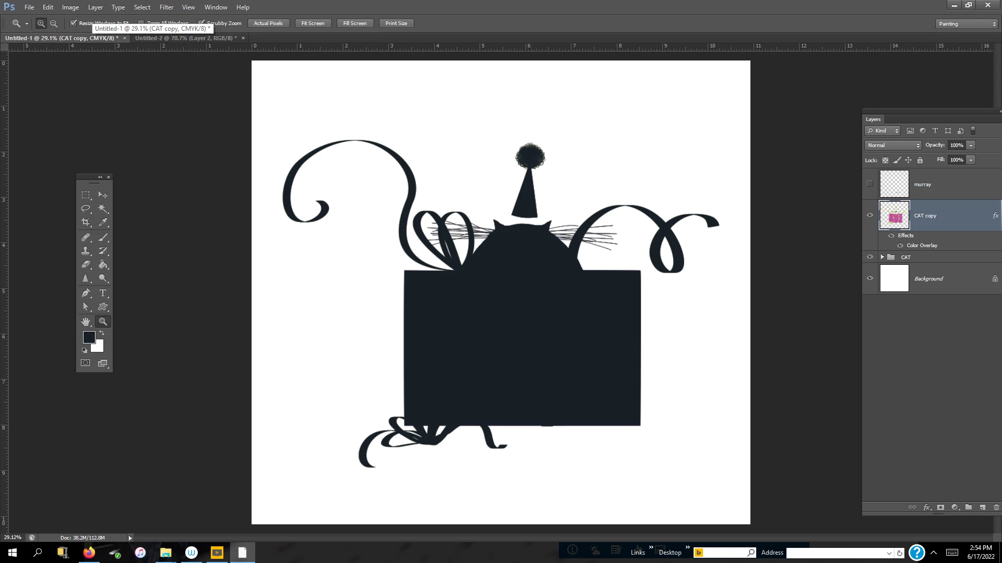This screenshot has width=1002, height=563.
Task: Select the Horizontal Type tool
Action: [103, 293]
